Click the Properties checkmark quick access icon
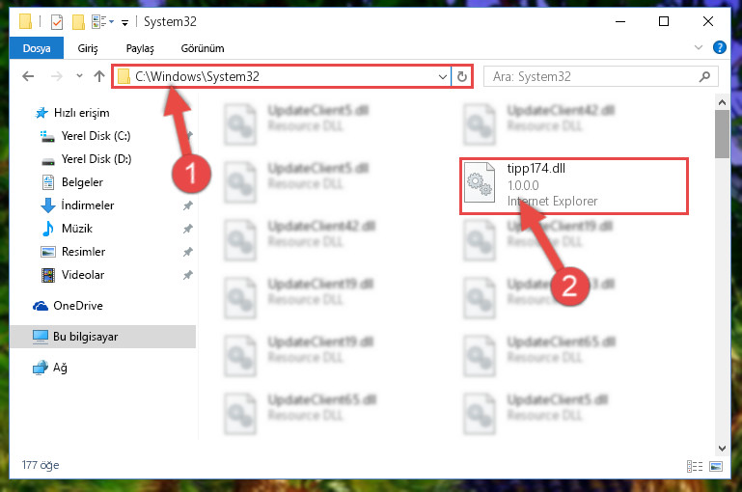 [x=56, y=22]
